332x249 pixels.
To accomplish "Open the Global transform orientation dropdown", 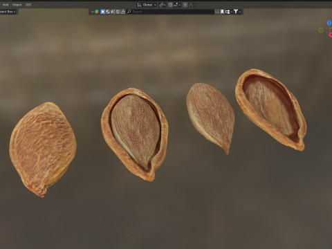I will coord(147,5).
